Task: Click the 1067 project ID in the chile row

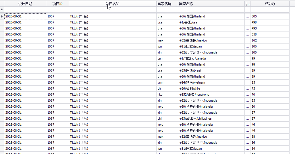Action: point(57,88)
